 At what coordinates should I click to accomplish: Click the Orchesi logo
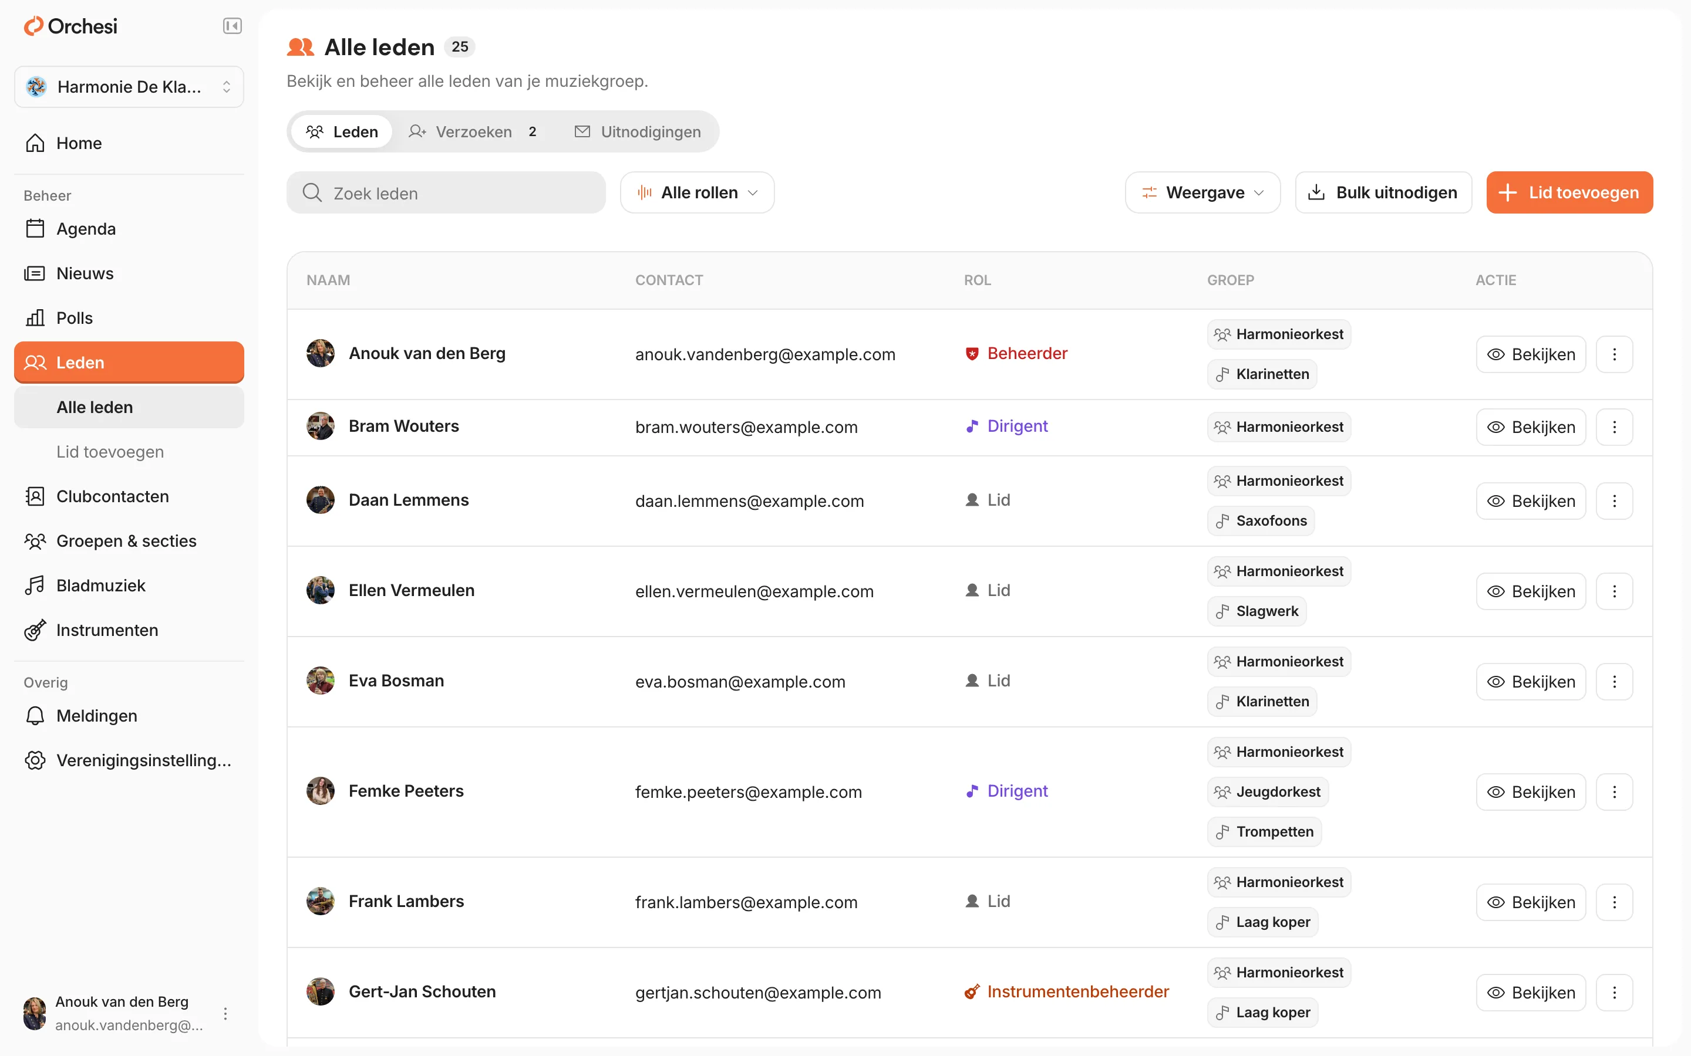(70, 26)
